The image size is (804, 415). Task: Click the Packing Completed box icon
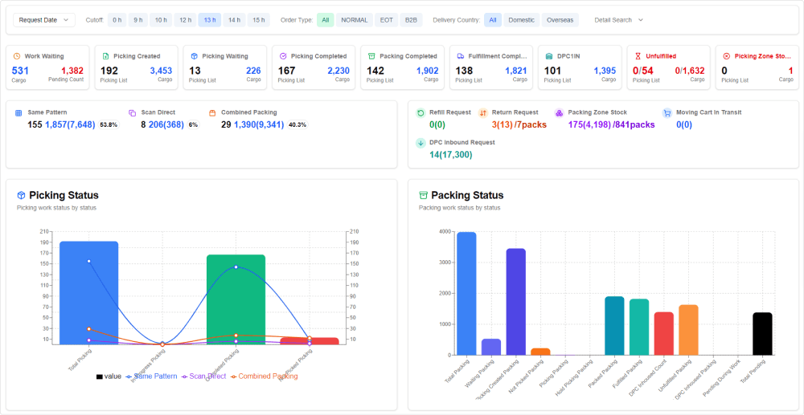click(371, 56)
